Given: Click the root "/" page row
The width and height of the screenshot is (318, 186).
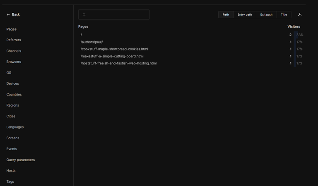Looking at the screenshot, I should [x=190, y=35].
